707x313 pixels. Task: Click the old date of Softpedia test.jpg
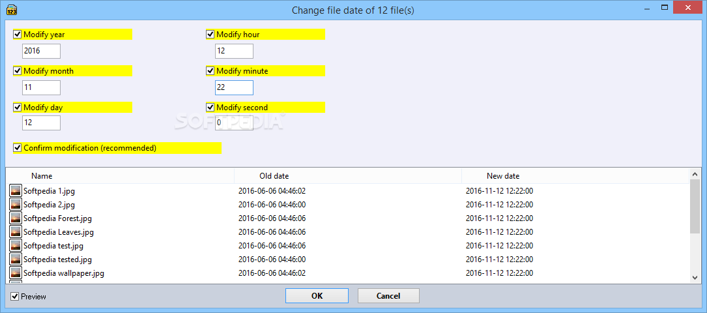(x=272, y=246)
